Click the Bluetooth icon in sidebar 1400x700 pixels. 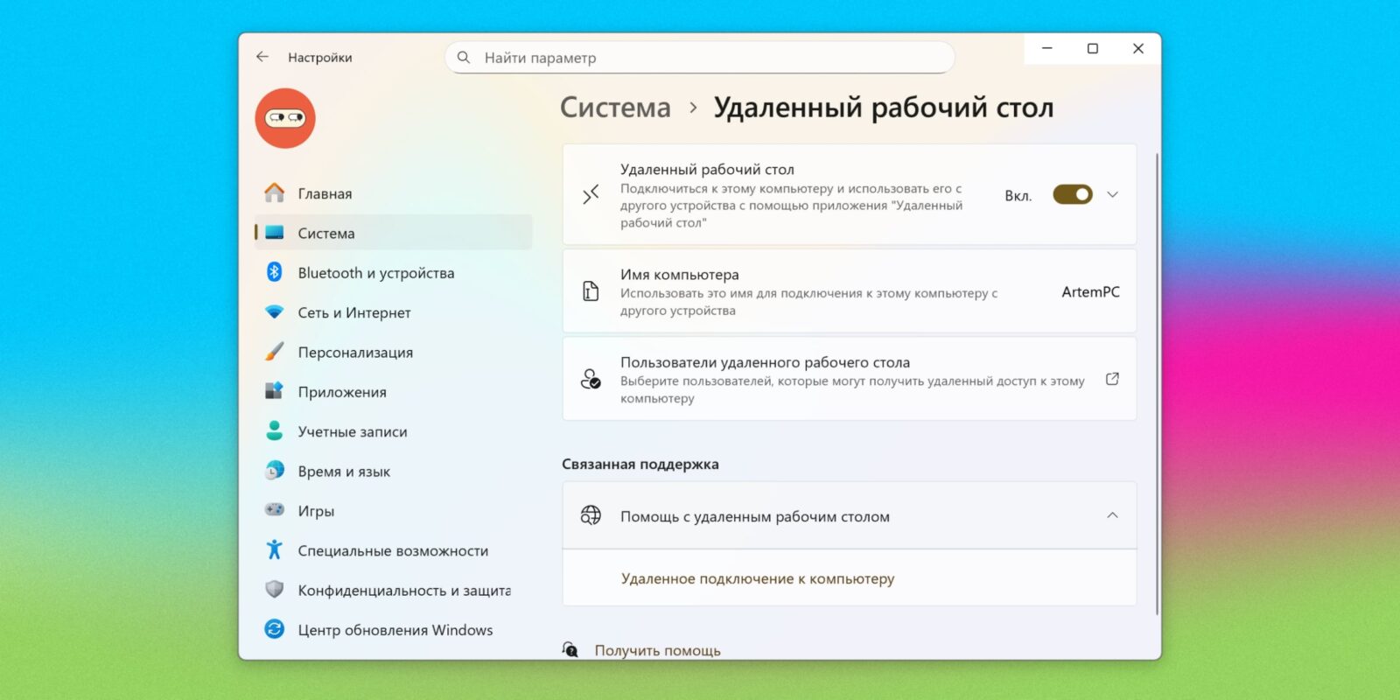point(275,272)
